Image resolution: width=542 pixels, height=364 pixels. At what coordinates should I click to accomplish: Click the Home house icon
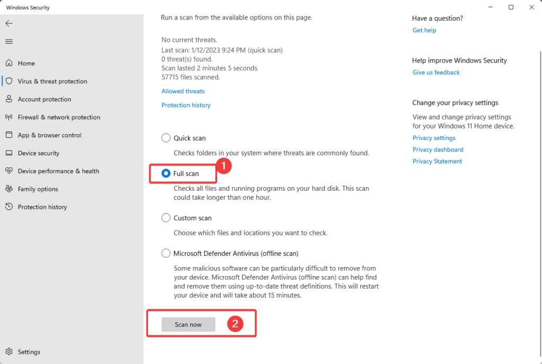tap(9, 63)
